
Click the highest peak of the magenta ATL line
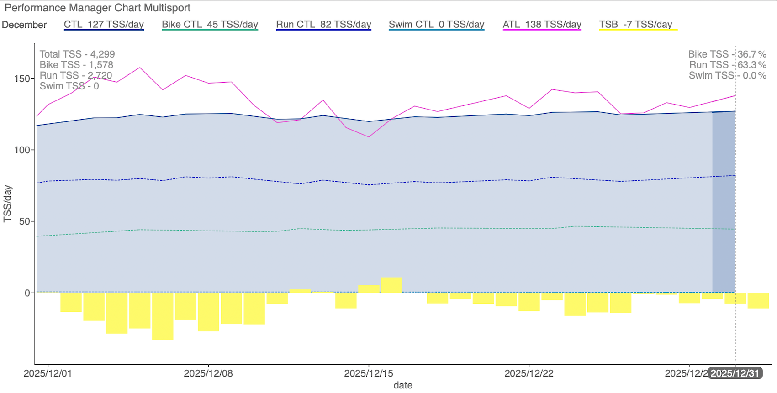[140, 68]
